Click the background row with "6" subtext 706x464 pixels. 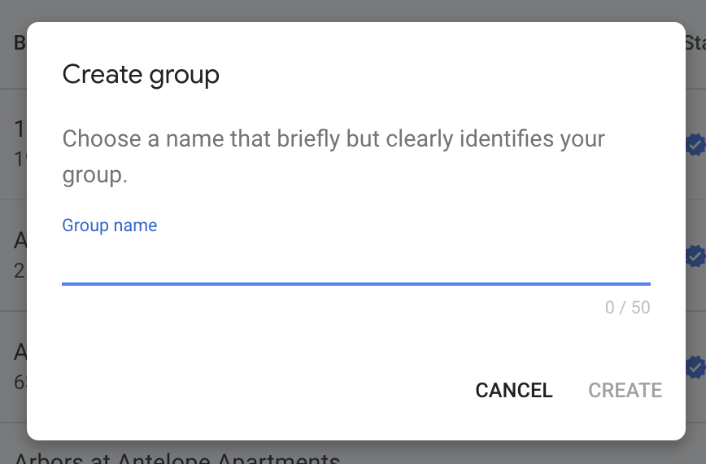(20, 366)
